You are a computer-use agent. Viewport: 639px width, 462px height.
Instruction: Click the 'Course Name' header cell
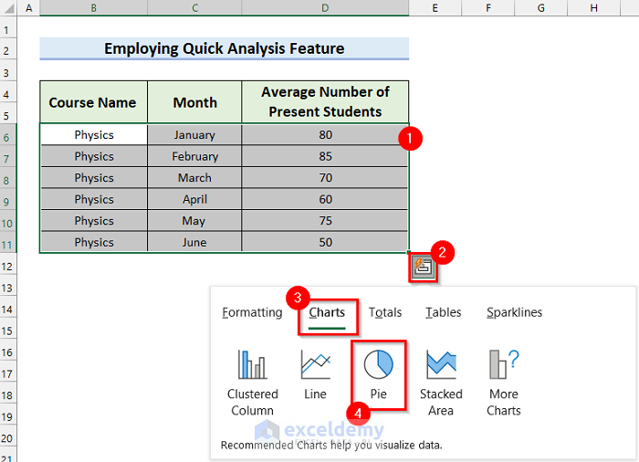(93, 102)
